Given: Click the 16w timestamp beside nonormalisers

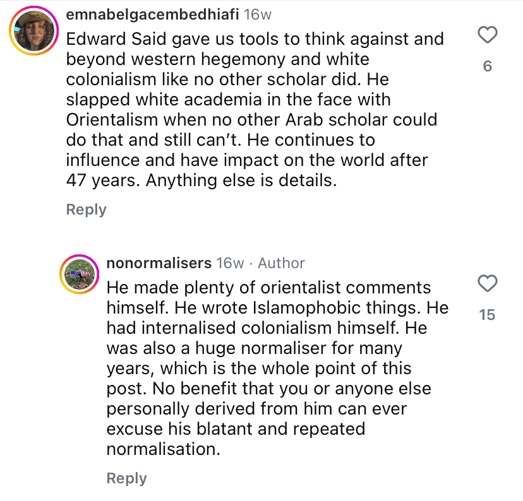Looking at the screenshot, I should (230, 263).
